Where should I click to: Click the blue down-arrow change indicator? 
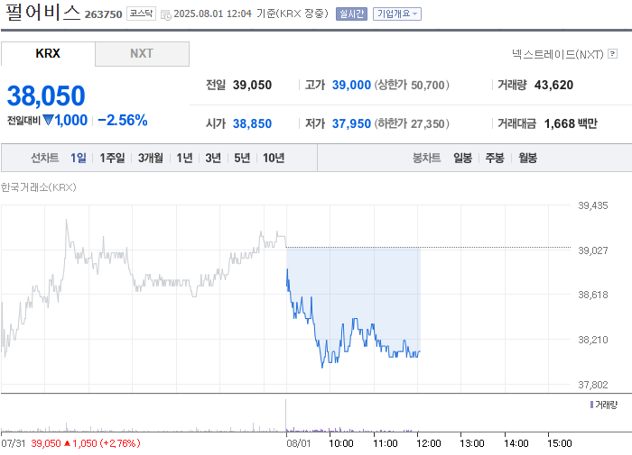[48, 120]
